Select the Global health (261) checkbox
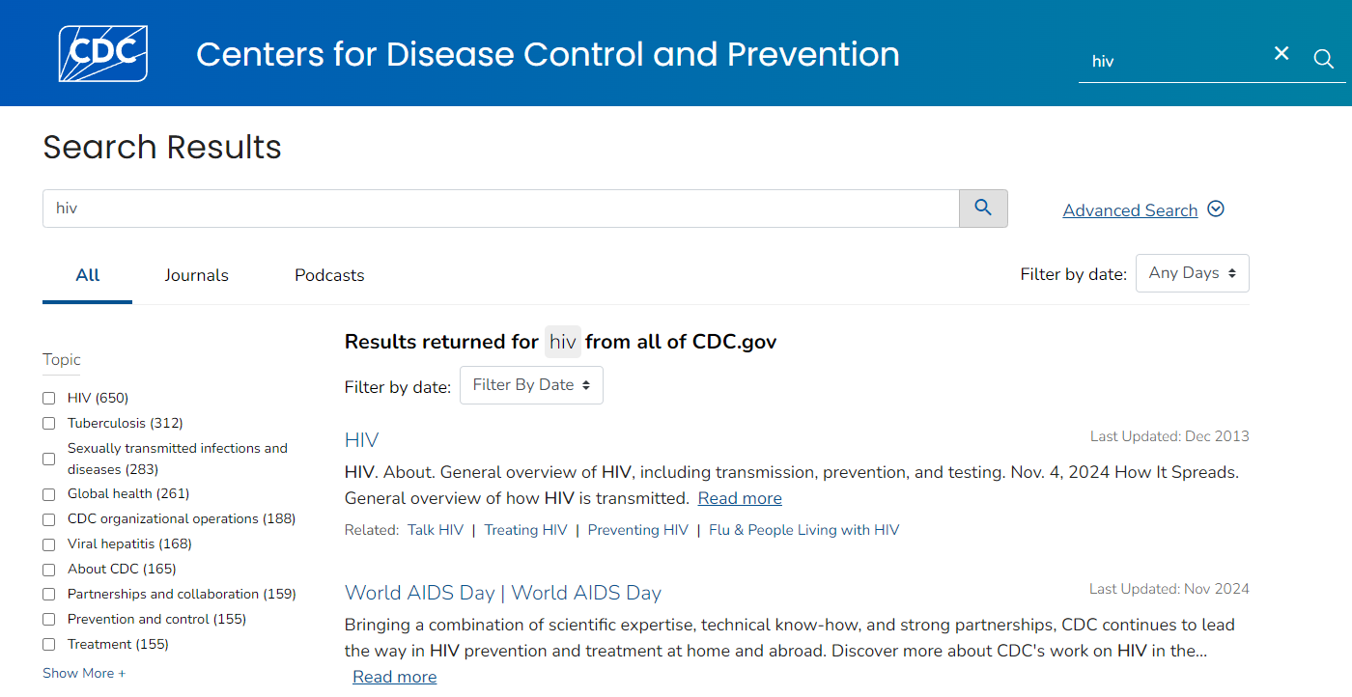 49,494
